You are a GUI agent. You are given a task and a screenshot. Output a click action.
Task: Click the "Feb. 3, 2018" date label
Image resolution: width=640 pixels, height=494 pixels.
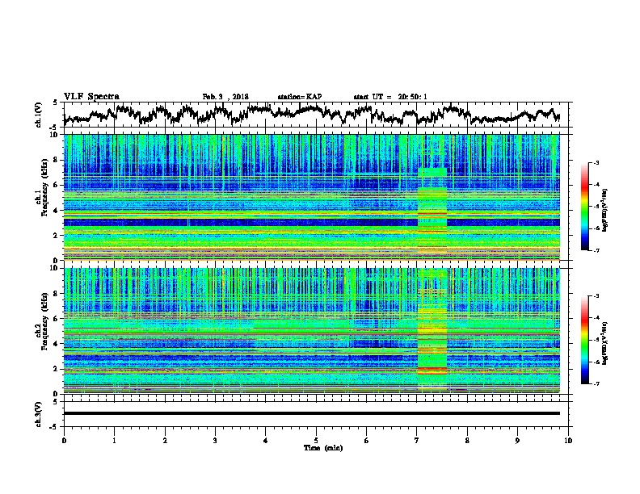[x=225, y=97]
